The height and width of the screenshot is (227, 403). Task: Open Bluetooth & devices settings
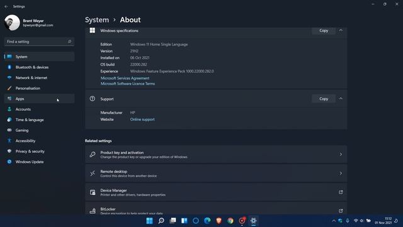[39, 67]
